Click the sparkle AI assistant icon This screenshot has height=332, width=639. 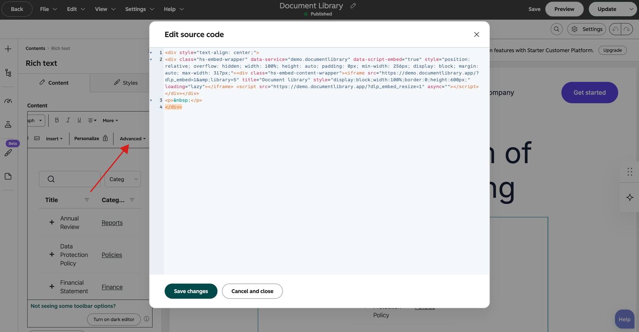[630, 197]
